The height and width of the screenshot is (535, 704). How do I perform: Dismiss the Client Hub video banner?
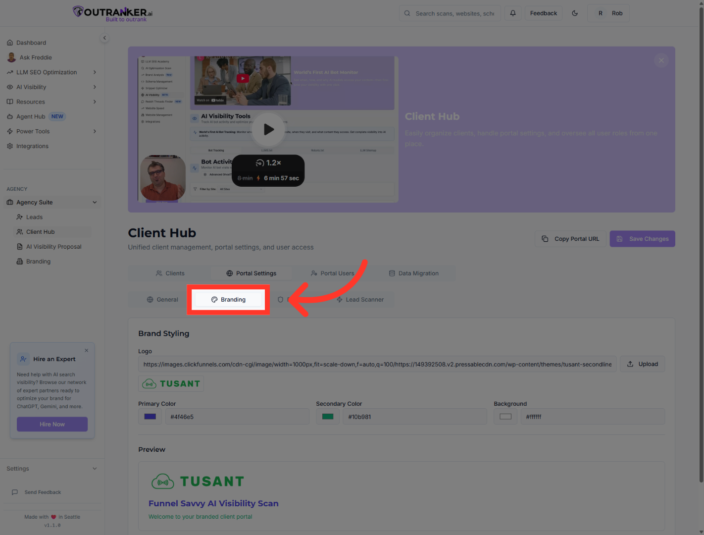[661, 60]
